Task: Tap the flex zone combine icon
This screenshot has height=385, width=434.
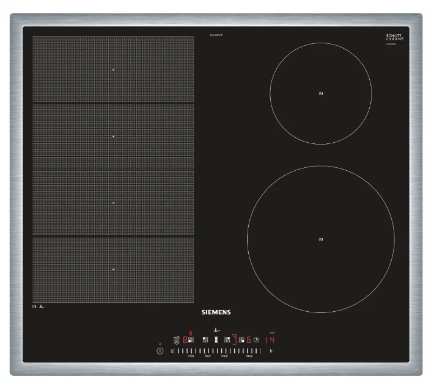Action: tap(216, 340)
